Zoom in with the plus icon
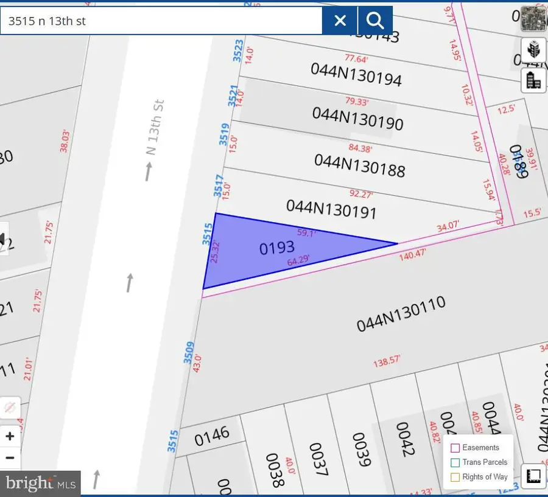Viewport: 548px width, 497px height. point(10,436)
